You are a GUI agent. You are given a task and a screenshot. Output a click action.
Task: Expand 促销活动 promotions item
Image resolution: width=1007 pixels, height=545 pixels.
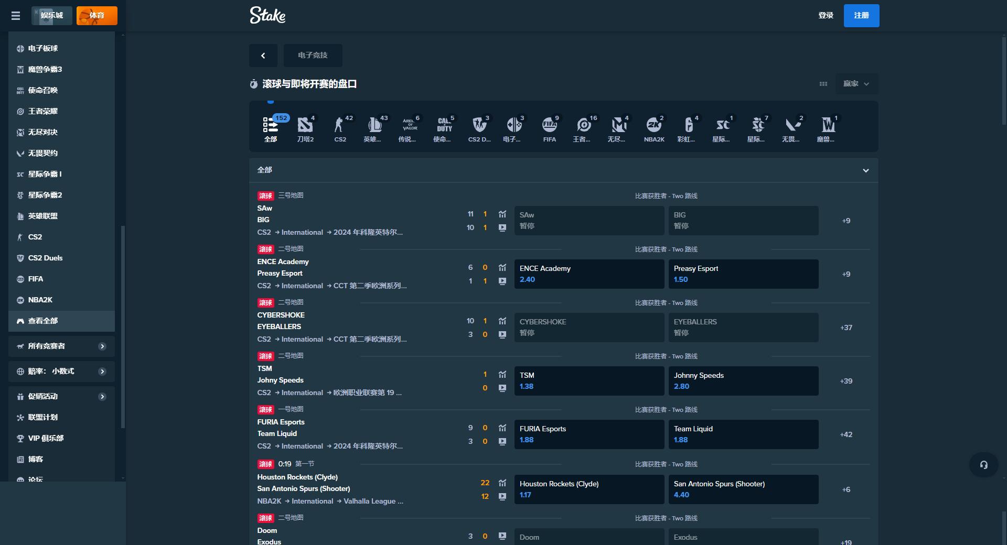61,397
